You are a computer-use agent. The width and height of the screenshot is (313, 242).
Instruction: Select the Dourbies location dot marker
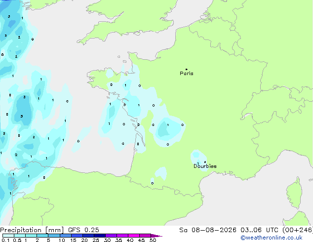205,162
